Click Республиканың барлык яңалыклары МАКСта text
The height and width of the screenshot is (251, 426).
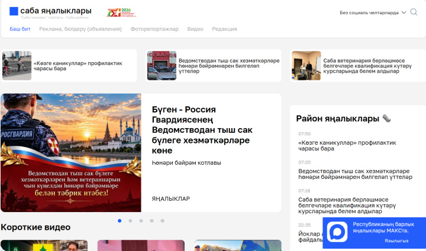pos(383,227)
